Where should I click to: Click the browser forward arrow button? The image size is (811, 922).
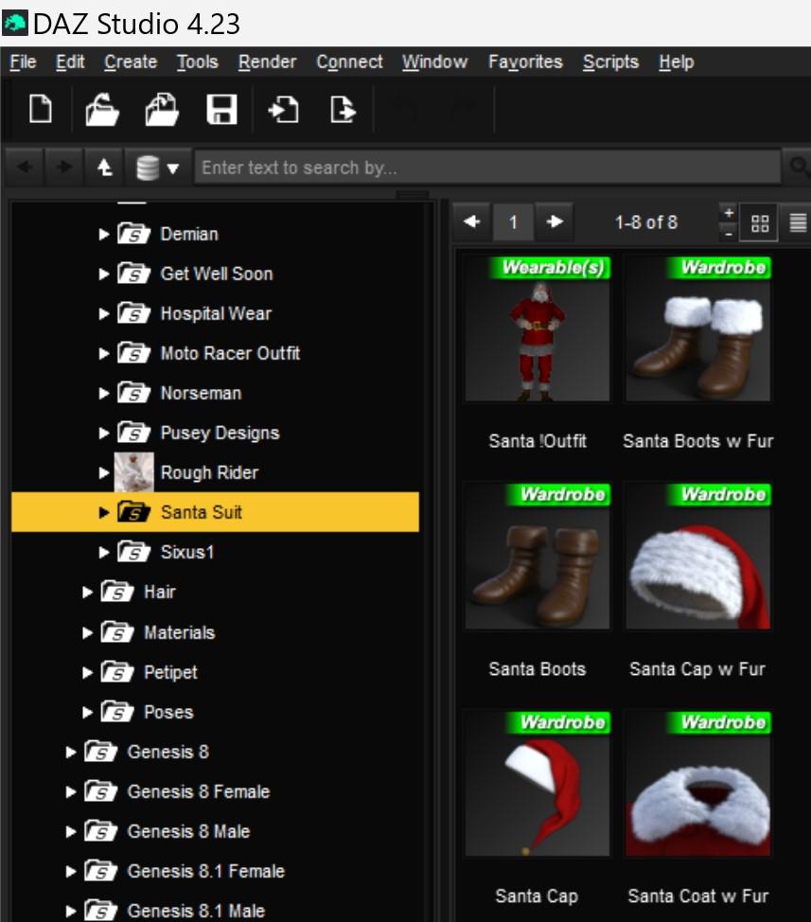pyautogui.click(x=64, y=168)
